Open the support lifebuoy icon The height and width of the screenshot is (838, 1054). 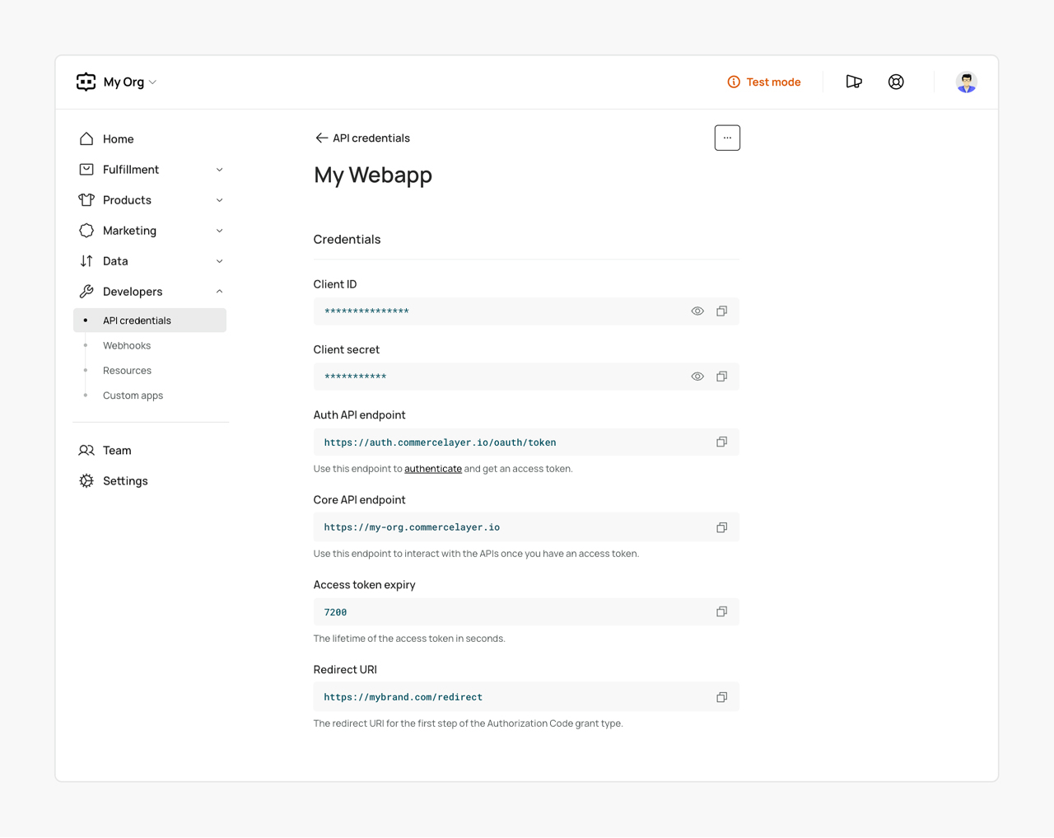coord(896,82)
